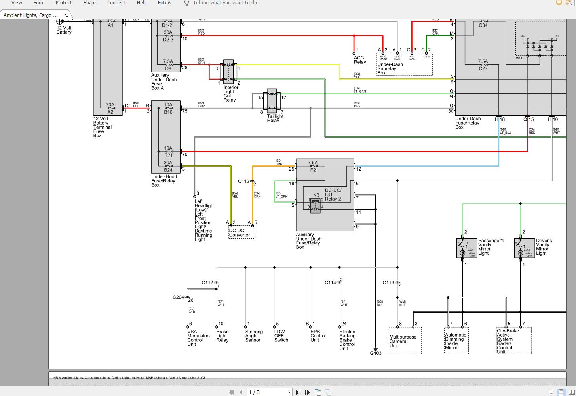This screenshot has width=576, height=396.
Task: Jump to the last page
Action: coord(307,392)
